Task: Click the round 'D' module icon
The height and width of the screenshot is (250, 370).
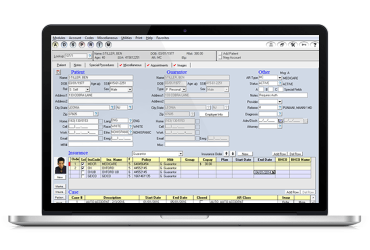Action: (63, 44)
